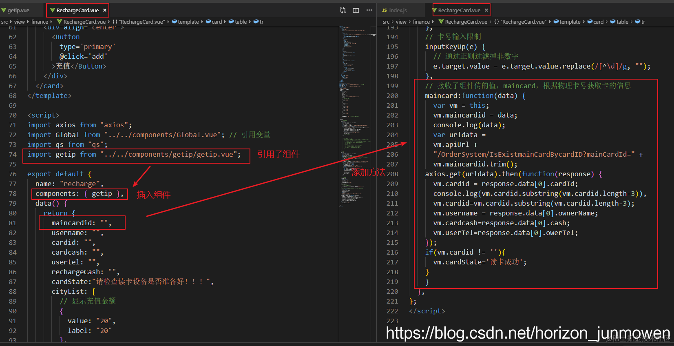Click 'src' breadcrumb in left editor
The height and width of the screenshot is (346, 674).
click(4, 22)
